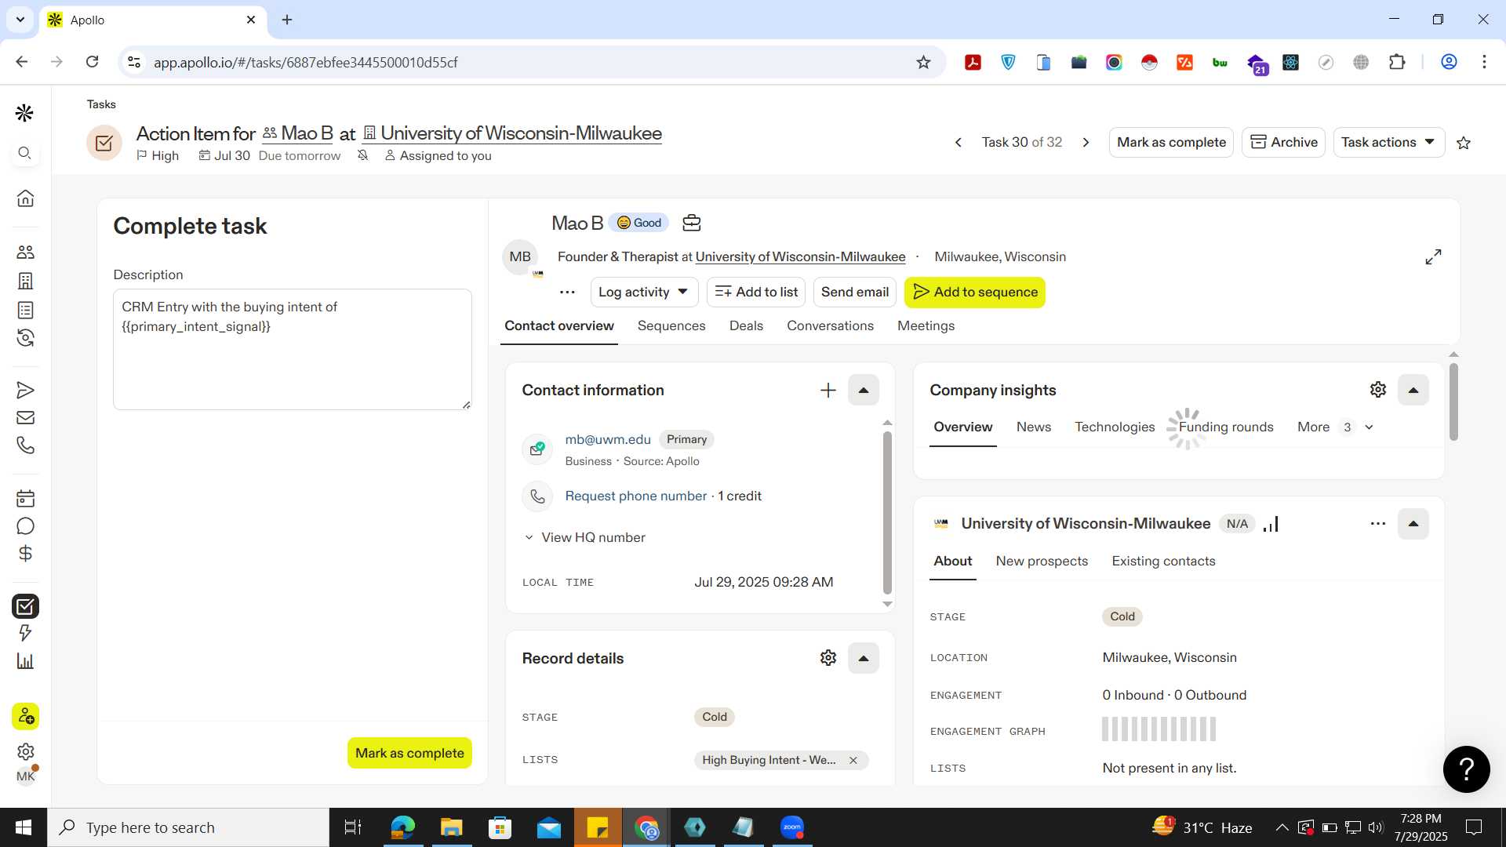Click the briefcase icon next to Mao B

pyautogui.click(x=691, y=223)
